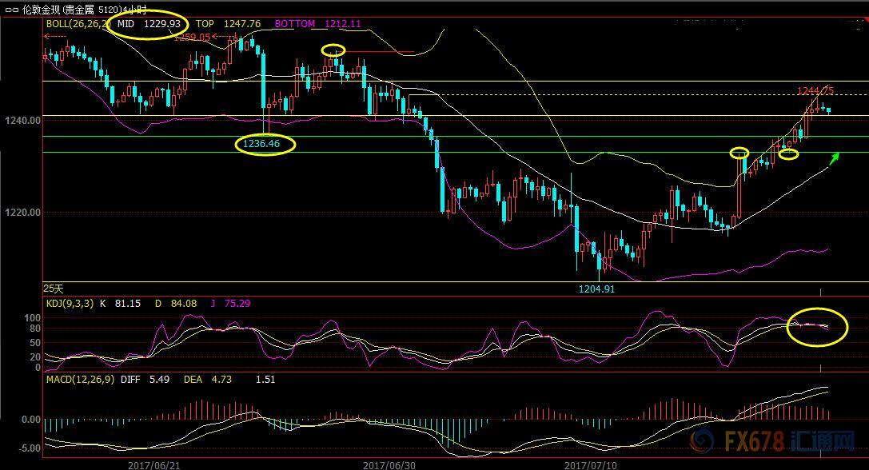Click the 25天 period label
The width and height of the screenshot is (869, 470).
[54, 288]
